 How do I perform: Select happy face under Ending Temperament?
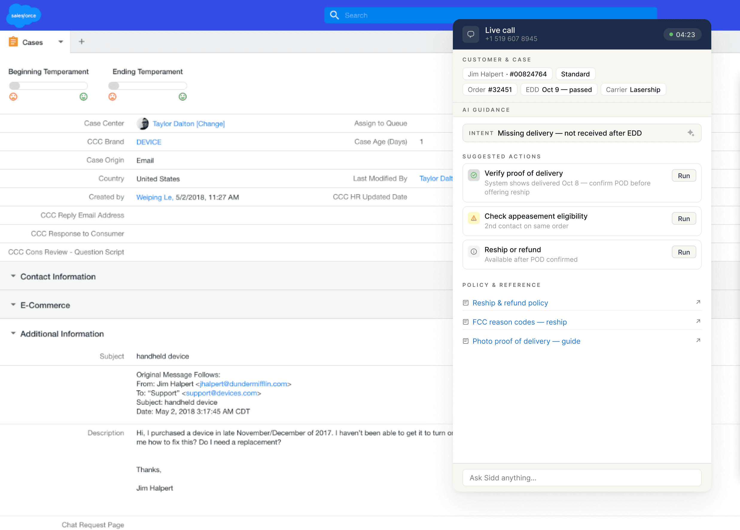[183, 97]
